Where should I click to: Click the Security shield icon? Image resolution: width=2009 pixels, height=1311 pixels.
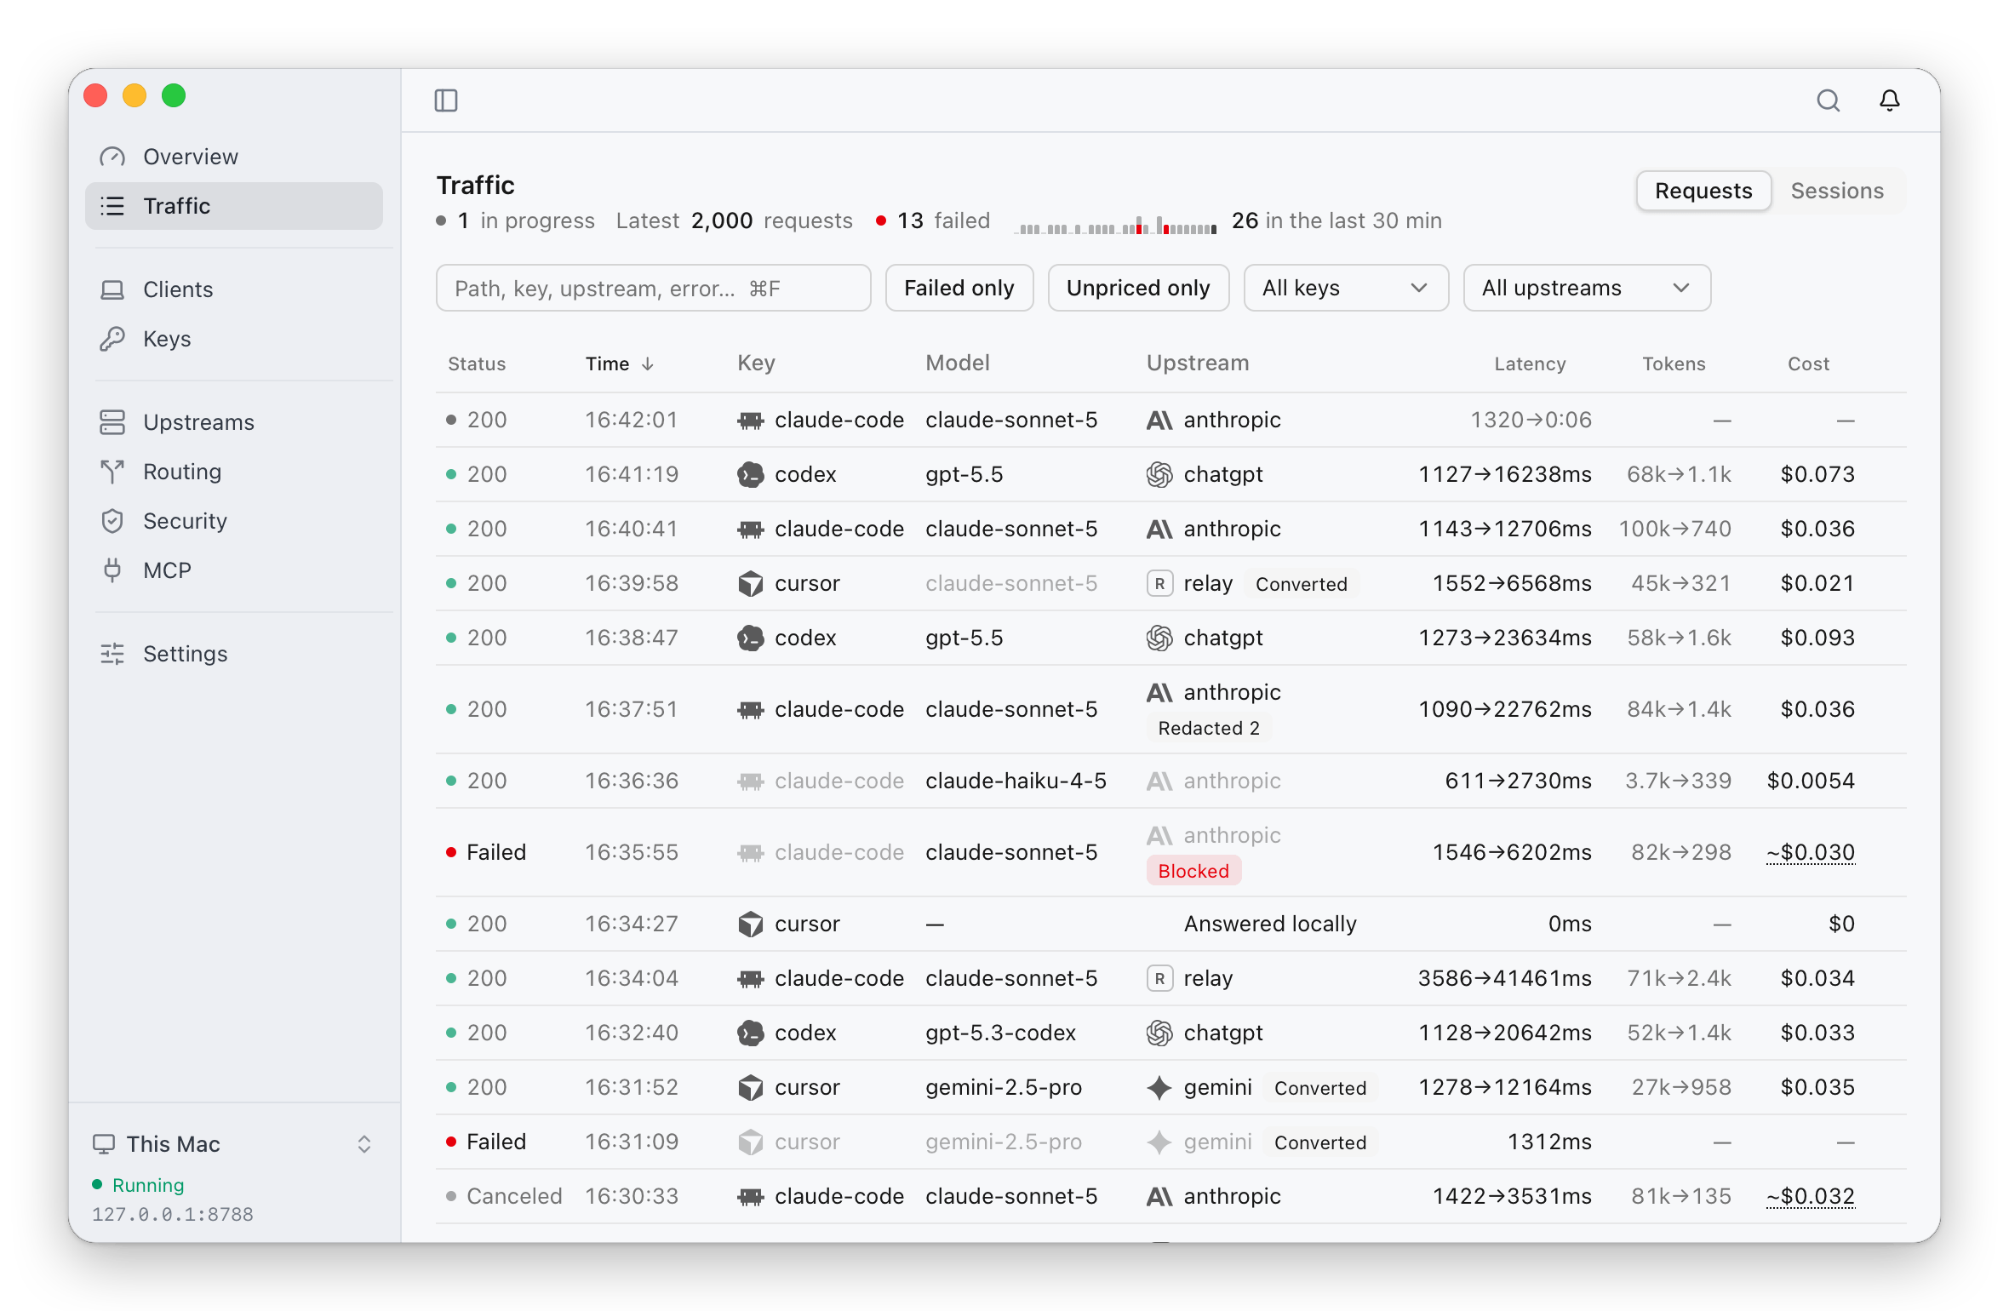[112, 521]
